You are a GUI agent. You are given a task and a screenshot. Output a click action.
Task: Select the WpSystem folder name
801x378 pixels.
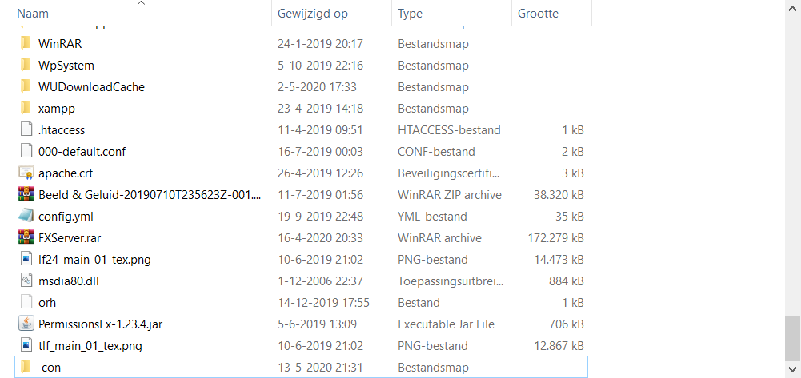pos(66,66)
